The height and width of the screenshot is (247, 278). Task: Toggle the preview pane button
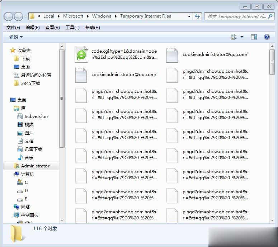point(254,37)
